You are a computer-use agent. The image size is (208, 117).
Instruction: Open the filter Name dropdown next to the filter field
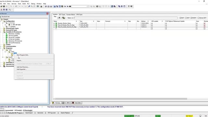point(72,18)
